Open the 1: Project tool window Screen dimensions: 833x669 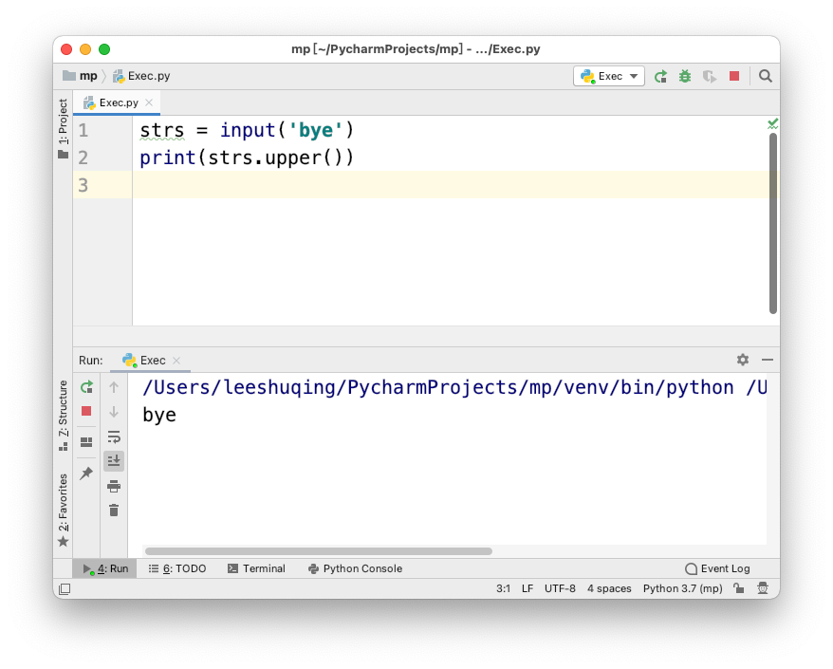64,127
